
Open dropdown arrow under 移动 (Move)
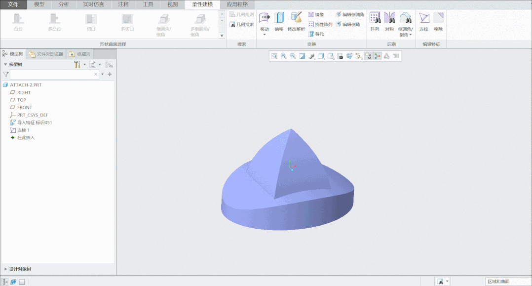click(x=265, y=35)
